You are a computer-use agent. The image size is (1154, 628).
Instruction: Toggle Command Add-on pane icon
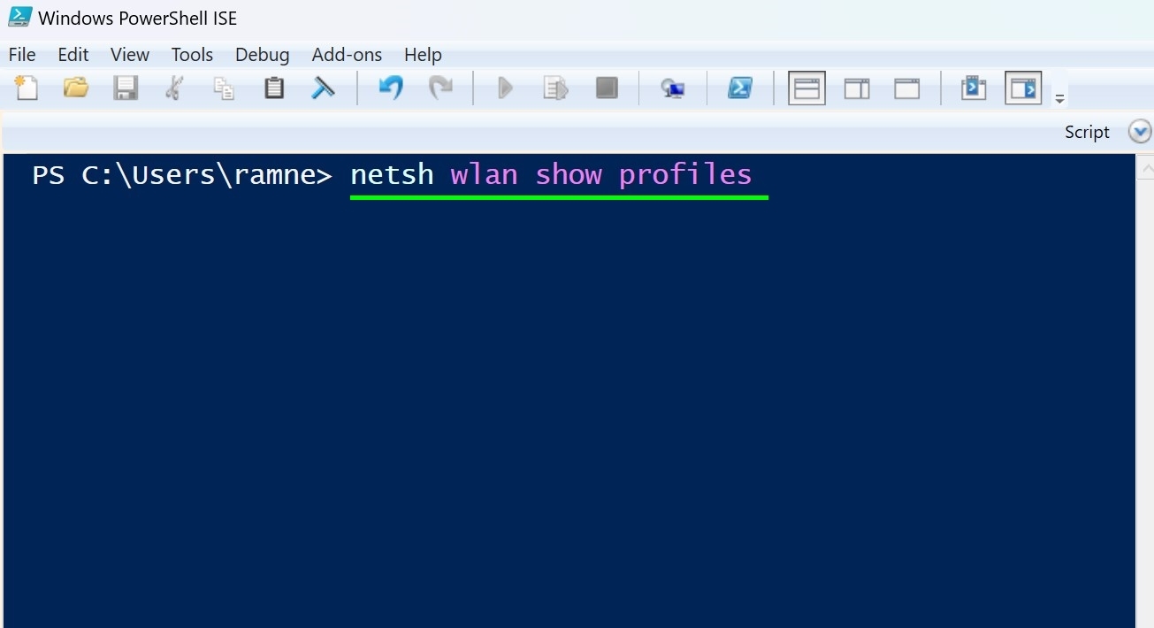click(1023, 88)
